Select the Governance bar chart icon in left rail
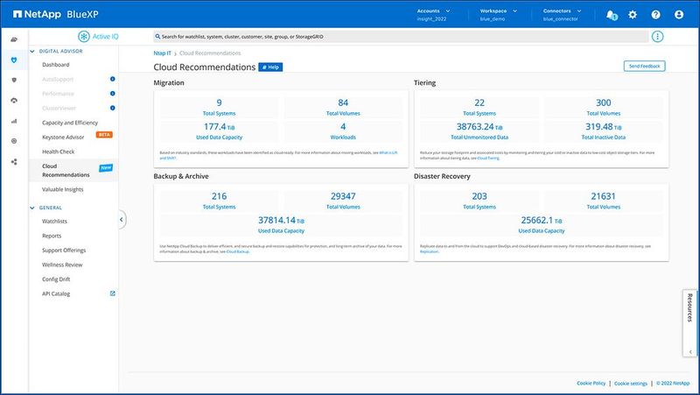 pos(14,121)
